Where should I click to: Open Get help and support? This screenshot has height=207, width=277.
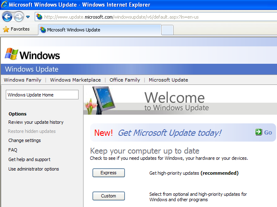[29, 159]
